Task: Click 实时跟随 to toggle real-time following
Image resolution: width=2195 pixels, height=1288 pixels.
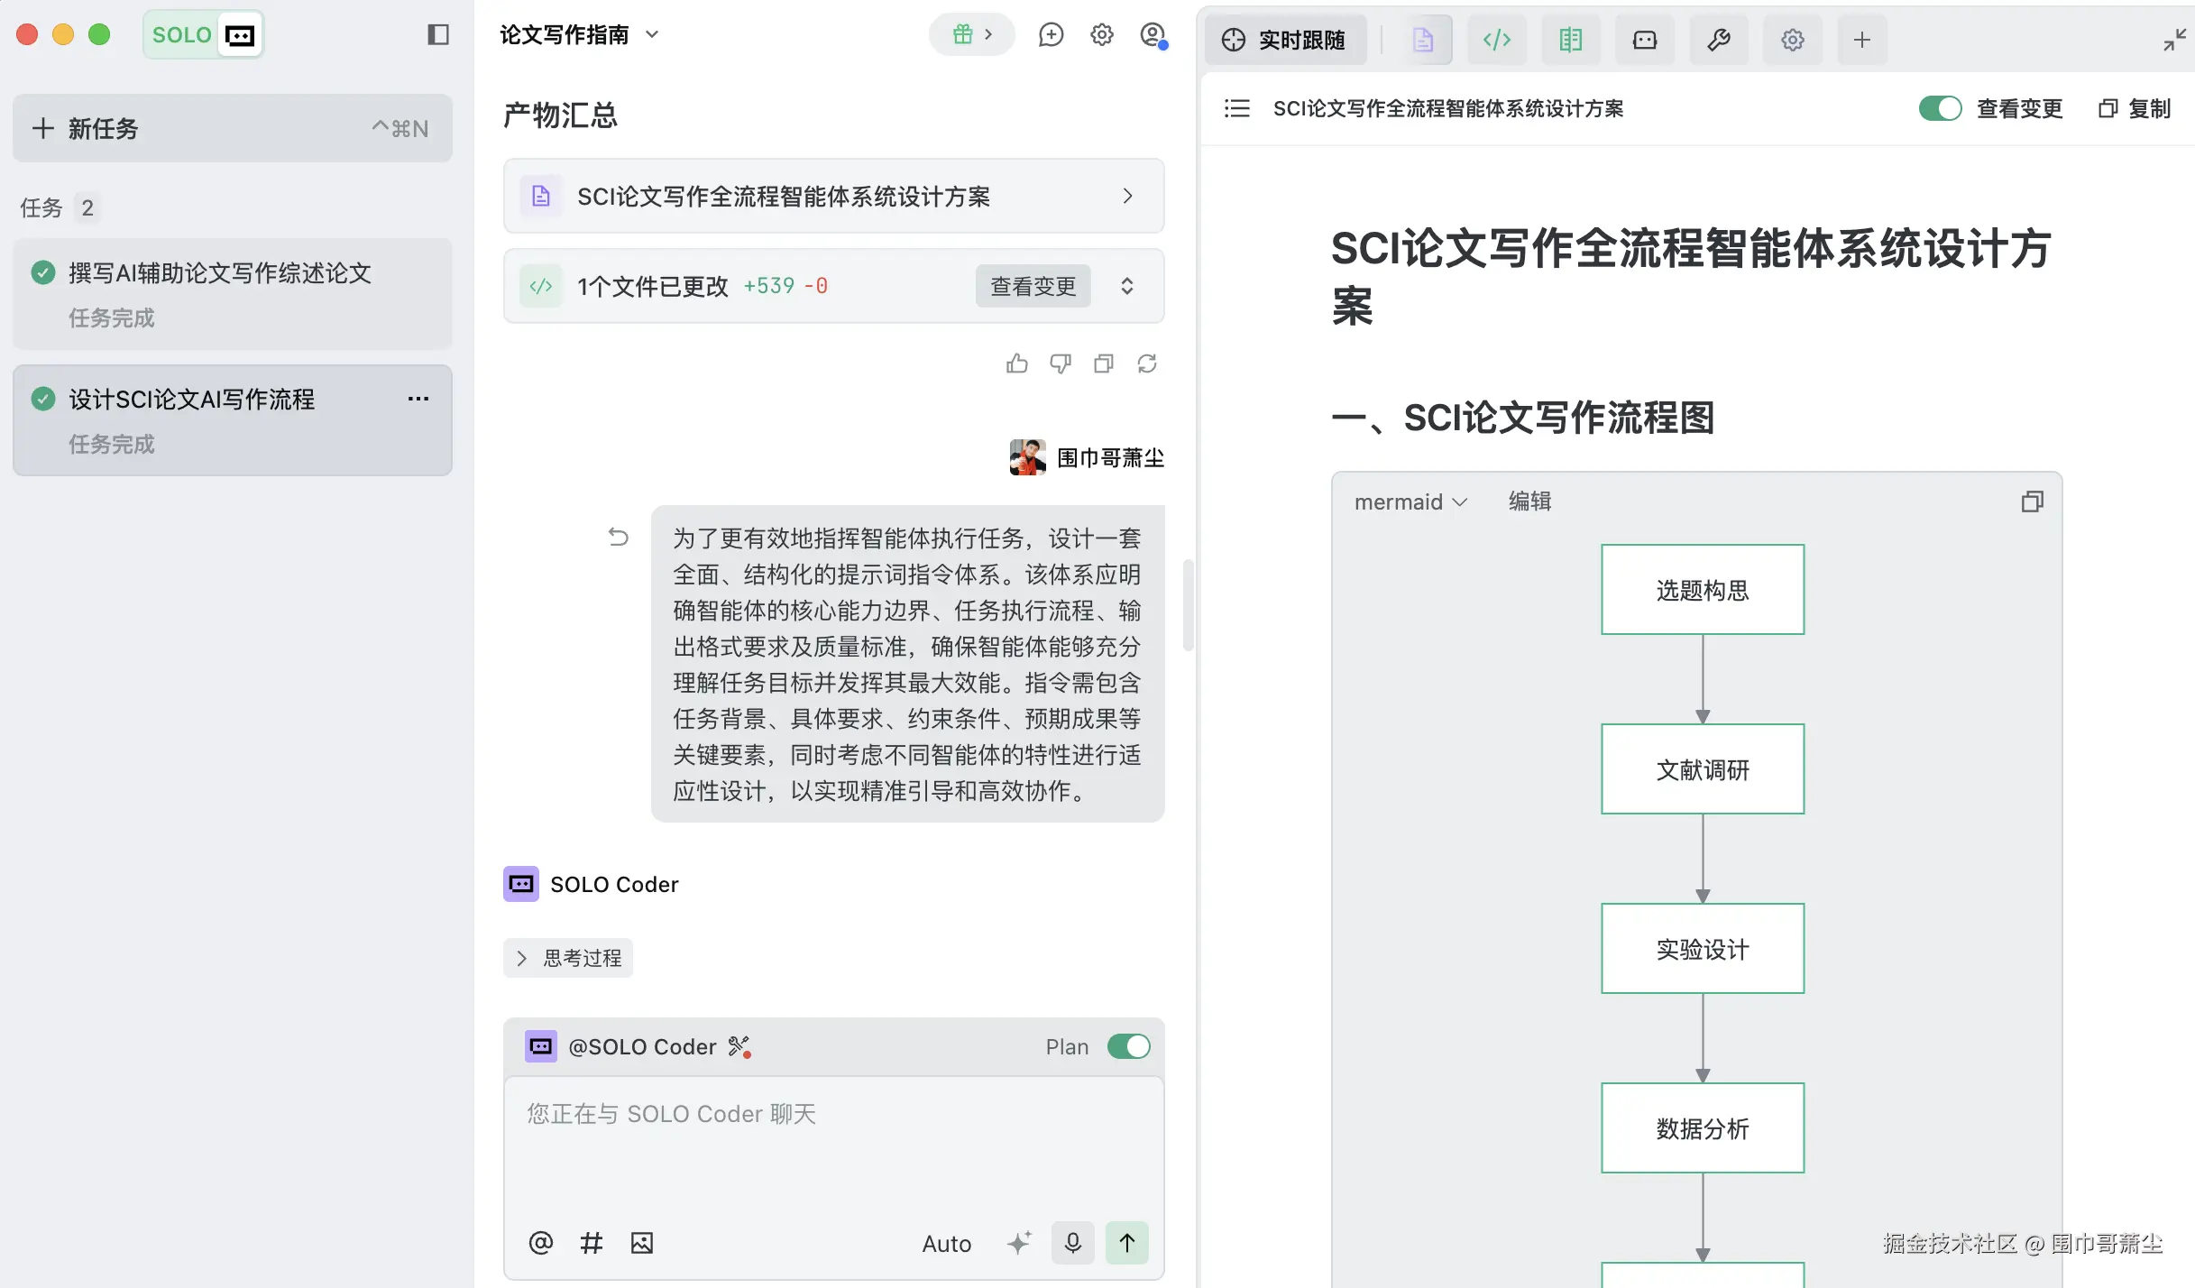Action: pos(1286,39)
